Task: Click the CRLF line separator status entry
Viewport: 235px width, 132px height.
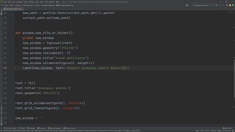Action: click(202, 131)
